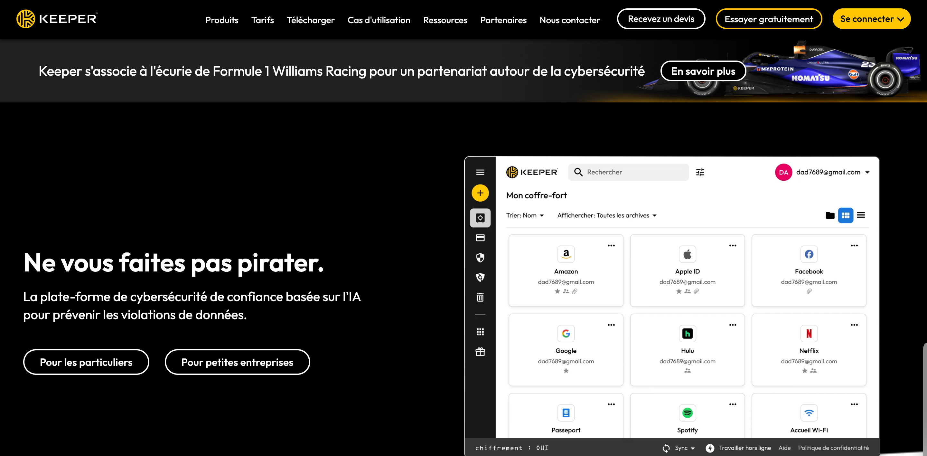
Task: Click the Rechercher search field
Action: (x=628, y=172)
